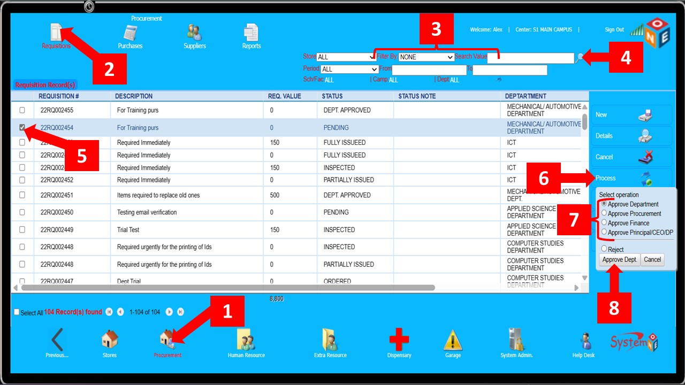Open the Garage warning-sign module
Viewport: 685px width, 385px height.
tap(453, 340)
